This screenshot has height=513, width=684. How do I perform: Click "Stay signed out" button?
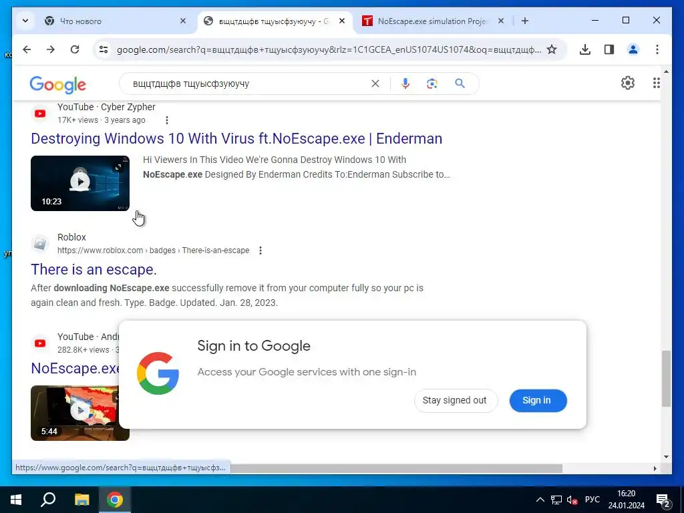(x=456, y=401)
